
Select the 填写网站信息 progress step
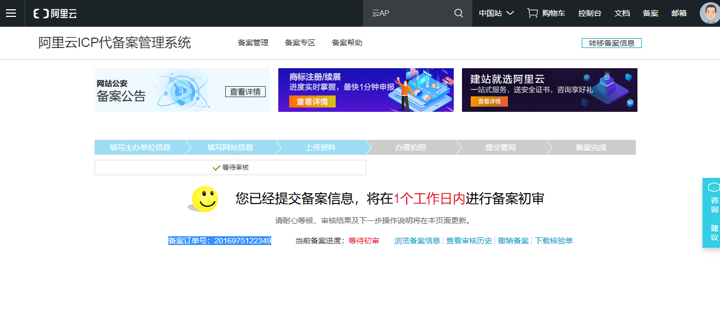click(230, 147)
